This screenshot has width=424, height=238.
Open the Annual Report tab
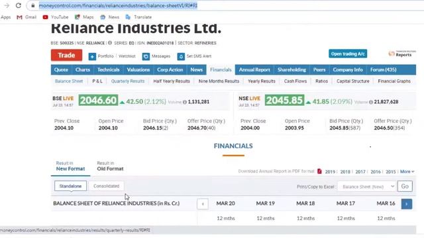click(x=254, y=69)
